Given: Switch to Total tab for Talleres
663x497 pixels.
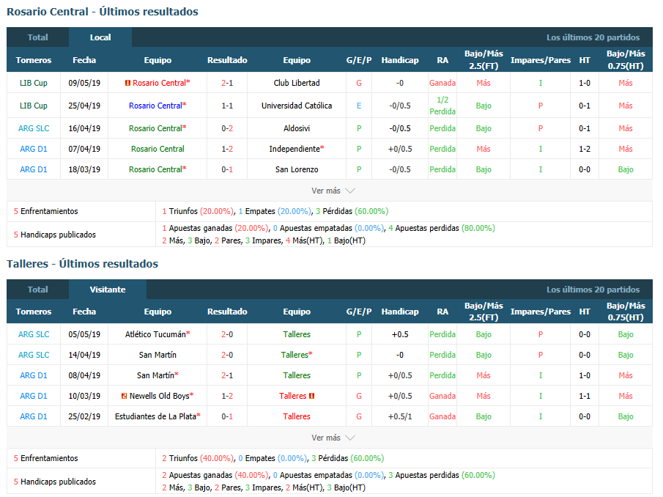Looking at the screenshot, I should [37, 290].
